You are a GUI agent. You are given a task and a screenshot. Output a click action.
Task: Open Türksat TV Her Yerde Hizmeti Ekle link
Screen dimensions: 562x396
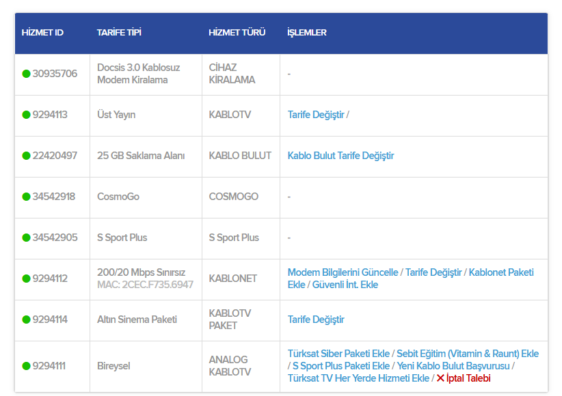[x=358, y=378]
